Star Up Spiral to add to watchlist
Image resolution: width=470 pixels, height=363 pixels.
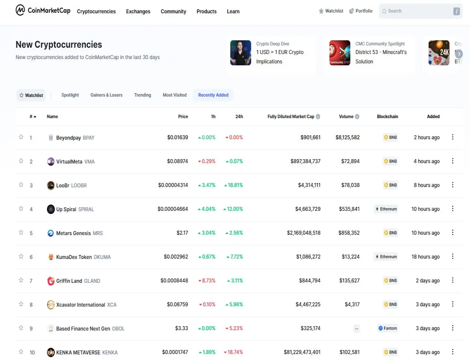(21, 208)
